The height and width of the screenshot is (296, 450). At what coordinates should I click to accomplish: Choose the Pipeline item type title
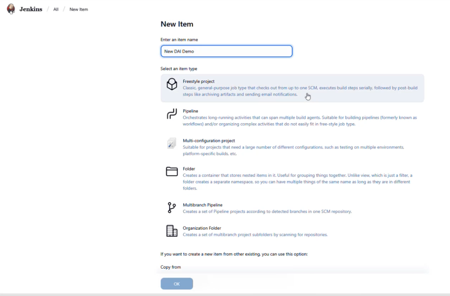click(190, 111)
